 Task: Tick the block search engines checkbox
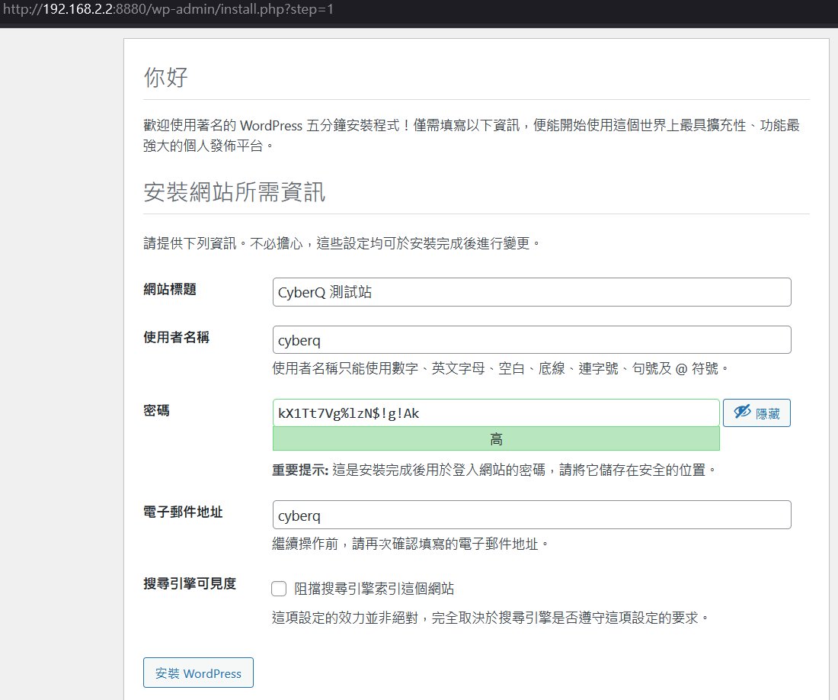pos(280,588)
